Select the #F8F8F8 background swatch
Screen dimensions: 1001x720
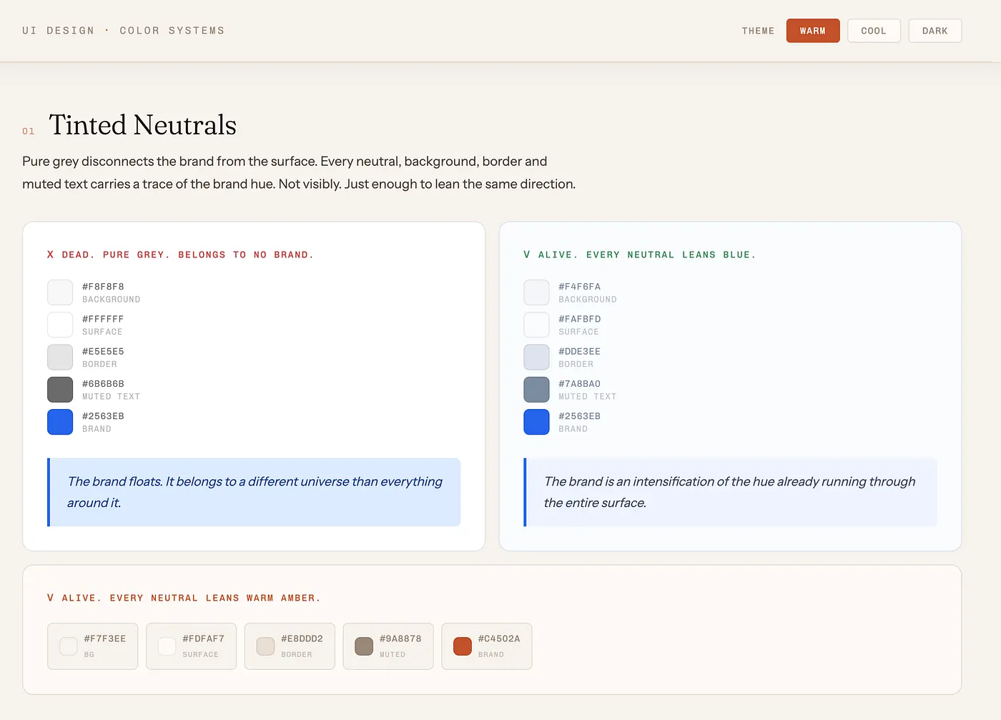tap(60, 292)
